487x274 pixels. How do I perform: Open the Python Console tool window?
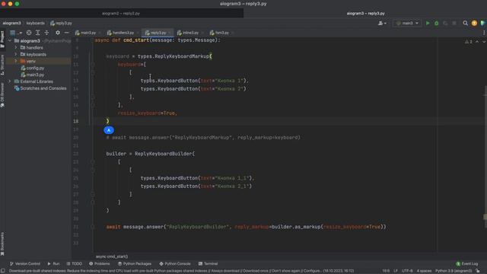[x=174, y=264]
